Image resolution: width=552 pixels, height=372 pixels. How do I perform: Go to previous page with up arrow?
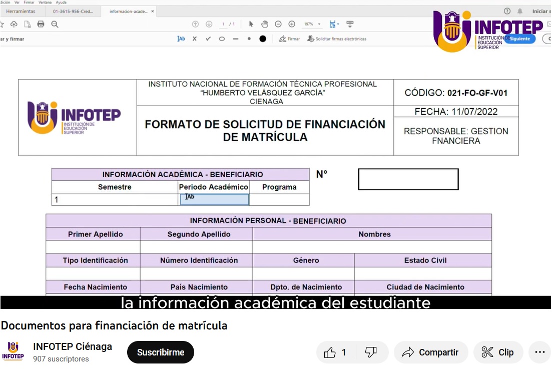tap(195, 24)
